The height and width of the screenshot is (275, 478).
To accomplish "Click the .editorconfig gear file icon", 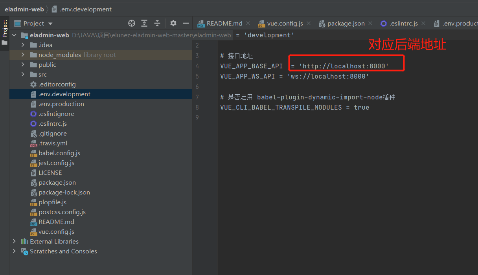I will [x=33, y=84].
